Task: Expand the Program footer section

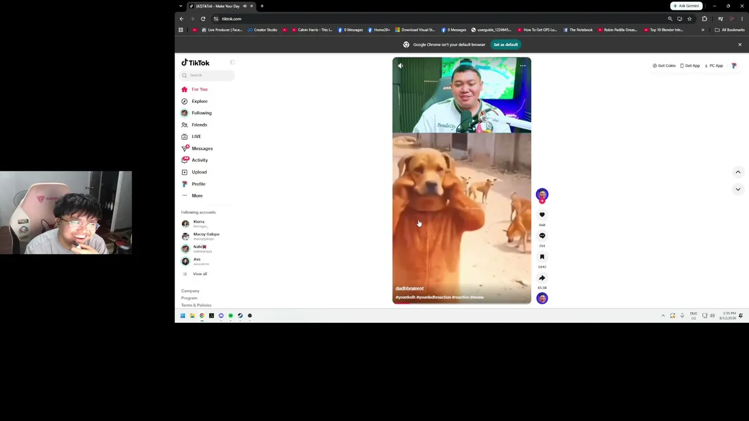Action: 189,298
